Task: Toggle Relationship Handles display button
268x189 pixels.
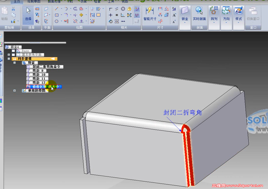Action: [137, 15]
